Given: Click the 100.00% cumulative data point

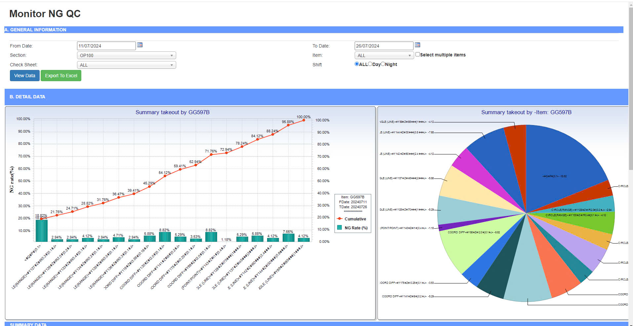Looking at the screenshot, I should pyautogui.click(x=304, y=120).
